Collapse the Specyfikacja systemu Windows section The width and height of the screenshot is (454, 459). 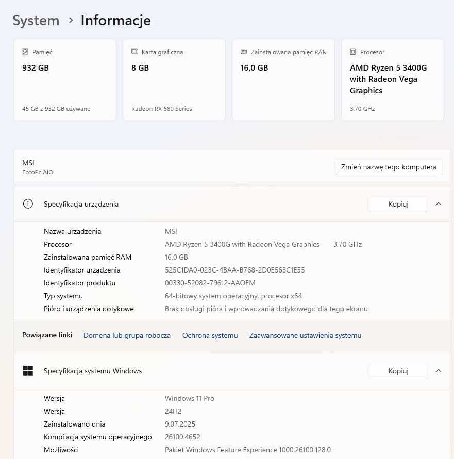[x=439, y=371]
